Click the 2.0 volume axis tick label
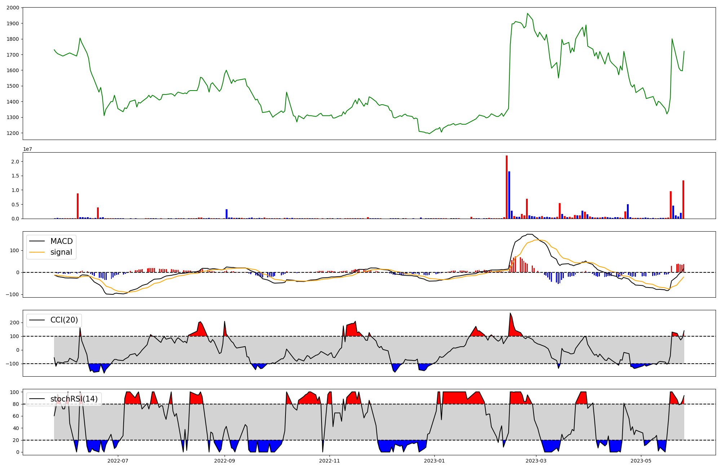 click(15, 162)
